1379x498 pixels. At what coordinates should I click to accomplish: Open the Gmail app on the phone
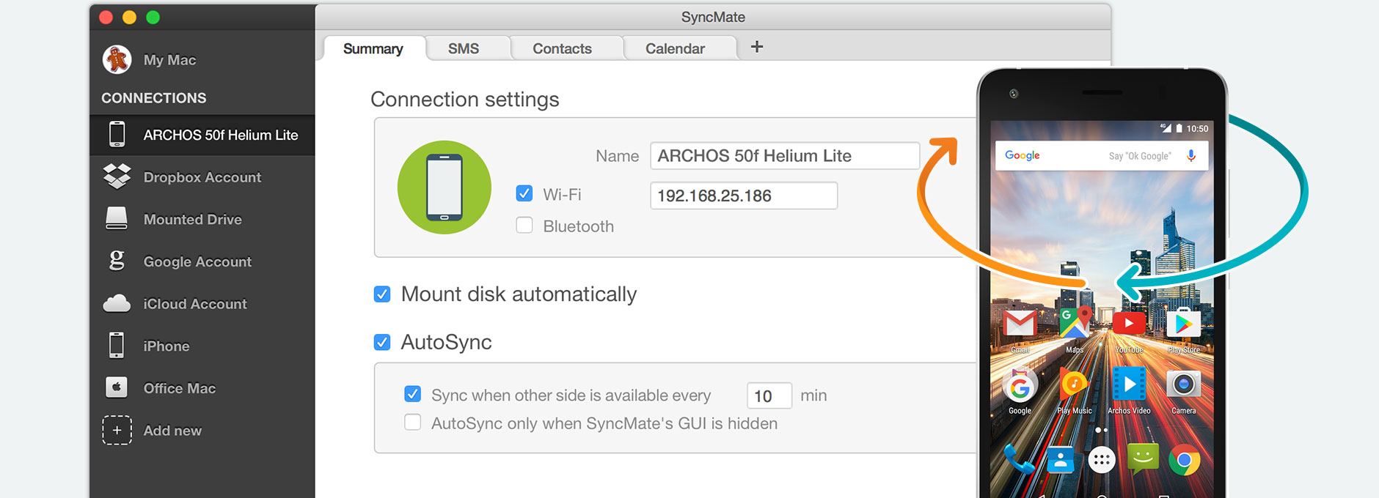click(1020, 324)
